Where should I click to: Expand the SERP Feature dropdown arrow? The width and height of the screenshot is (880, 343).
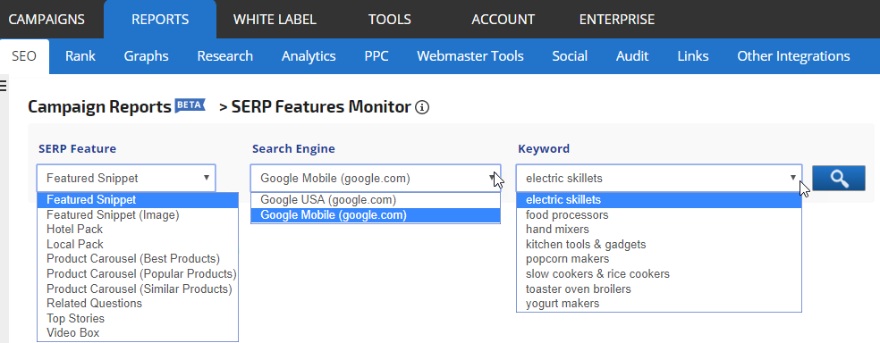(207, 178)
